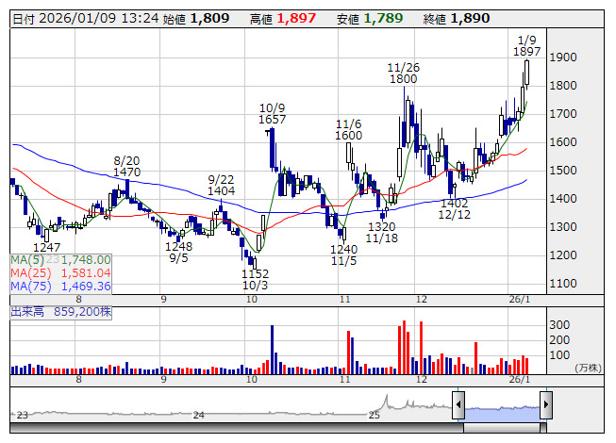Click the 11/26 1800 peak label

[404, 73]
